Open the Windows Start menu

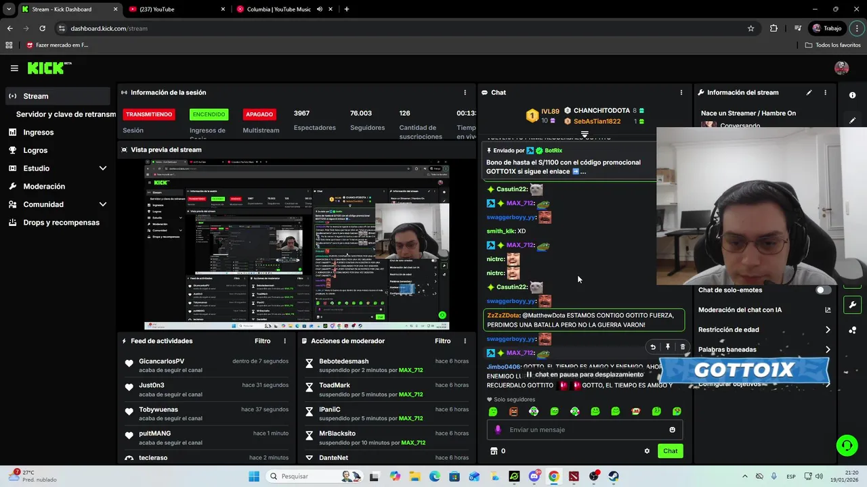[254, 476]
